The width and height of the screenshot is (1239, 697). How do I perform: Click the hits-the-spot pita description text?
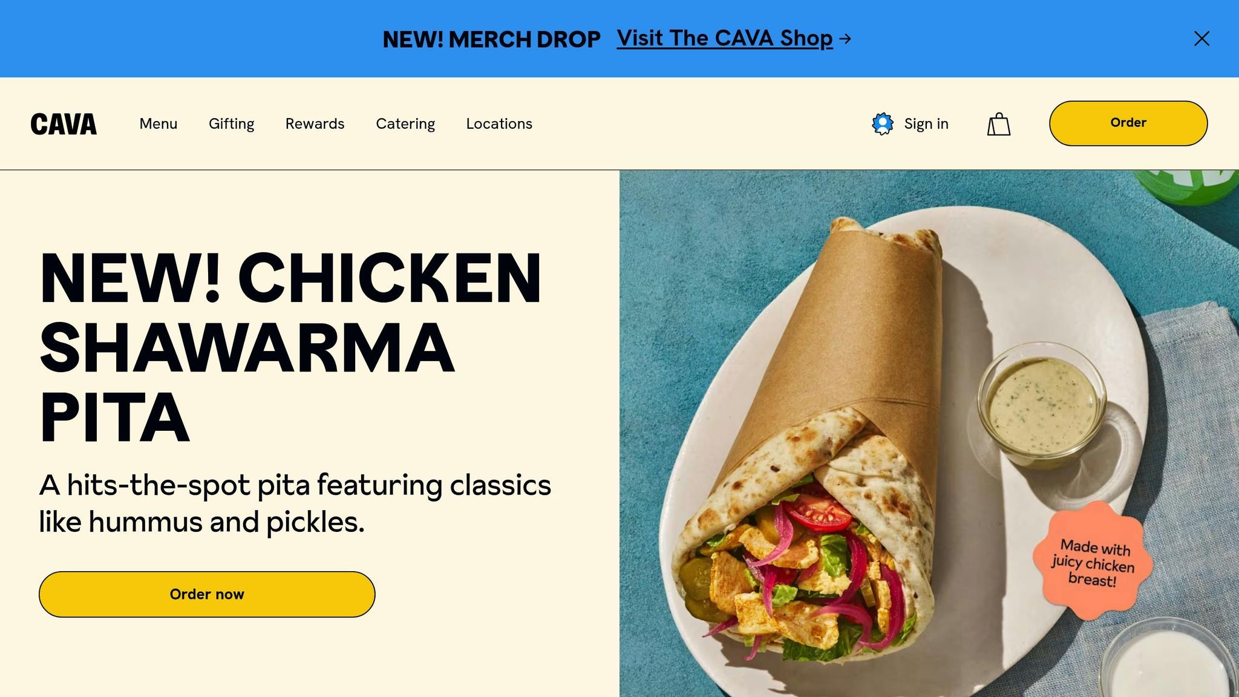pyautogui.click(x=295, y=503)
